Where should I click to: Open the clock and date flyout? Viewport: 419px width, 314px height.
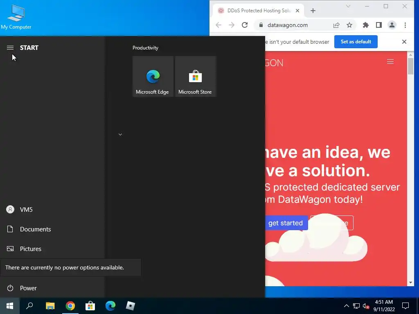point(384,306)
